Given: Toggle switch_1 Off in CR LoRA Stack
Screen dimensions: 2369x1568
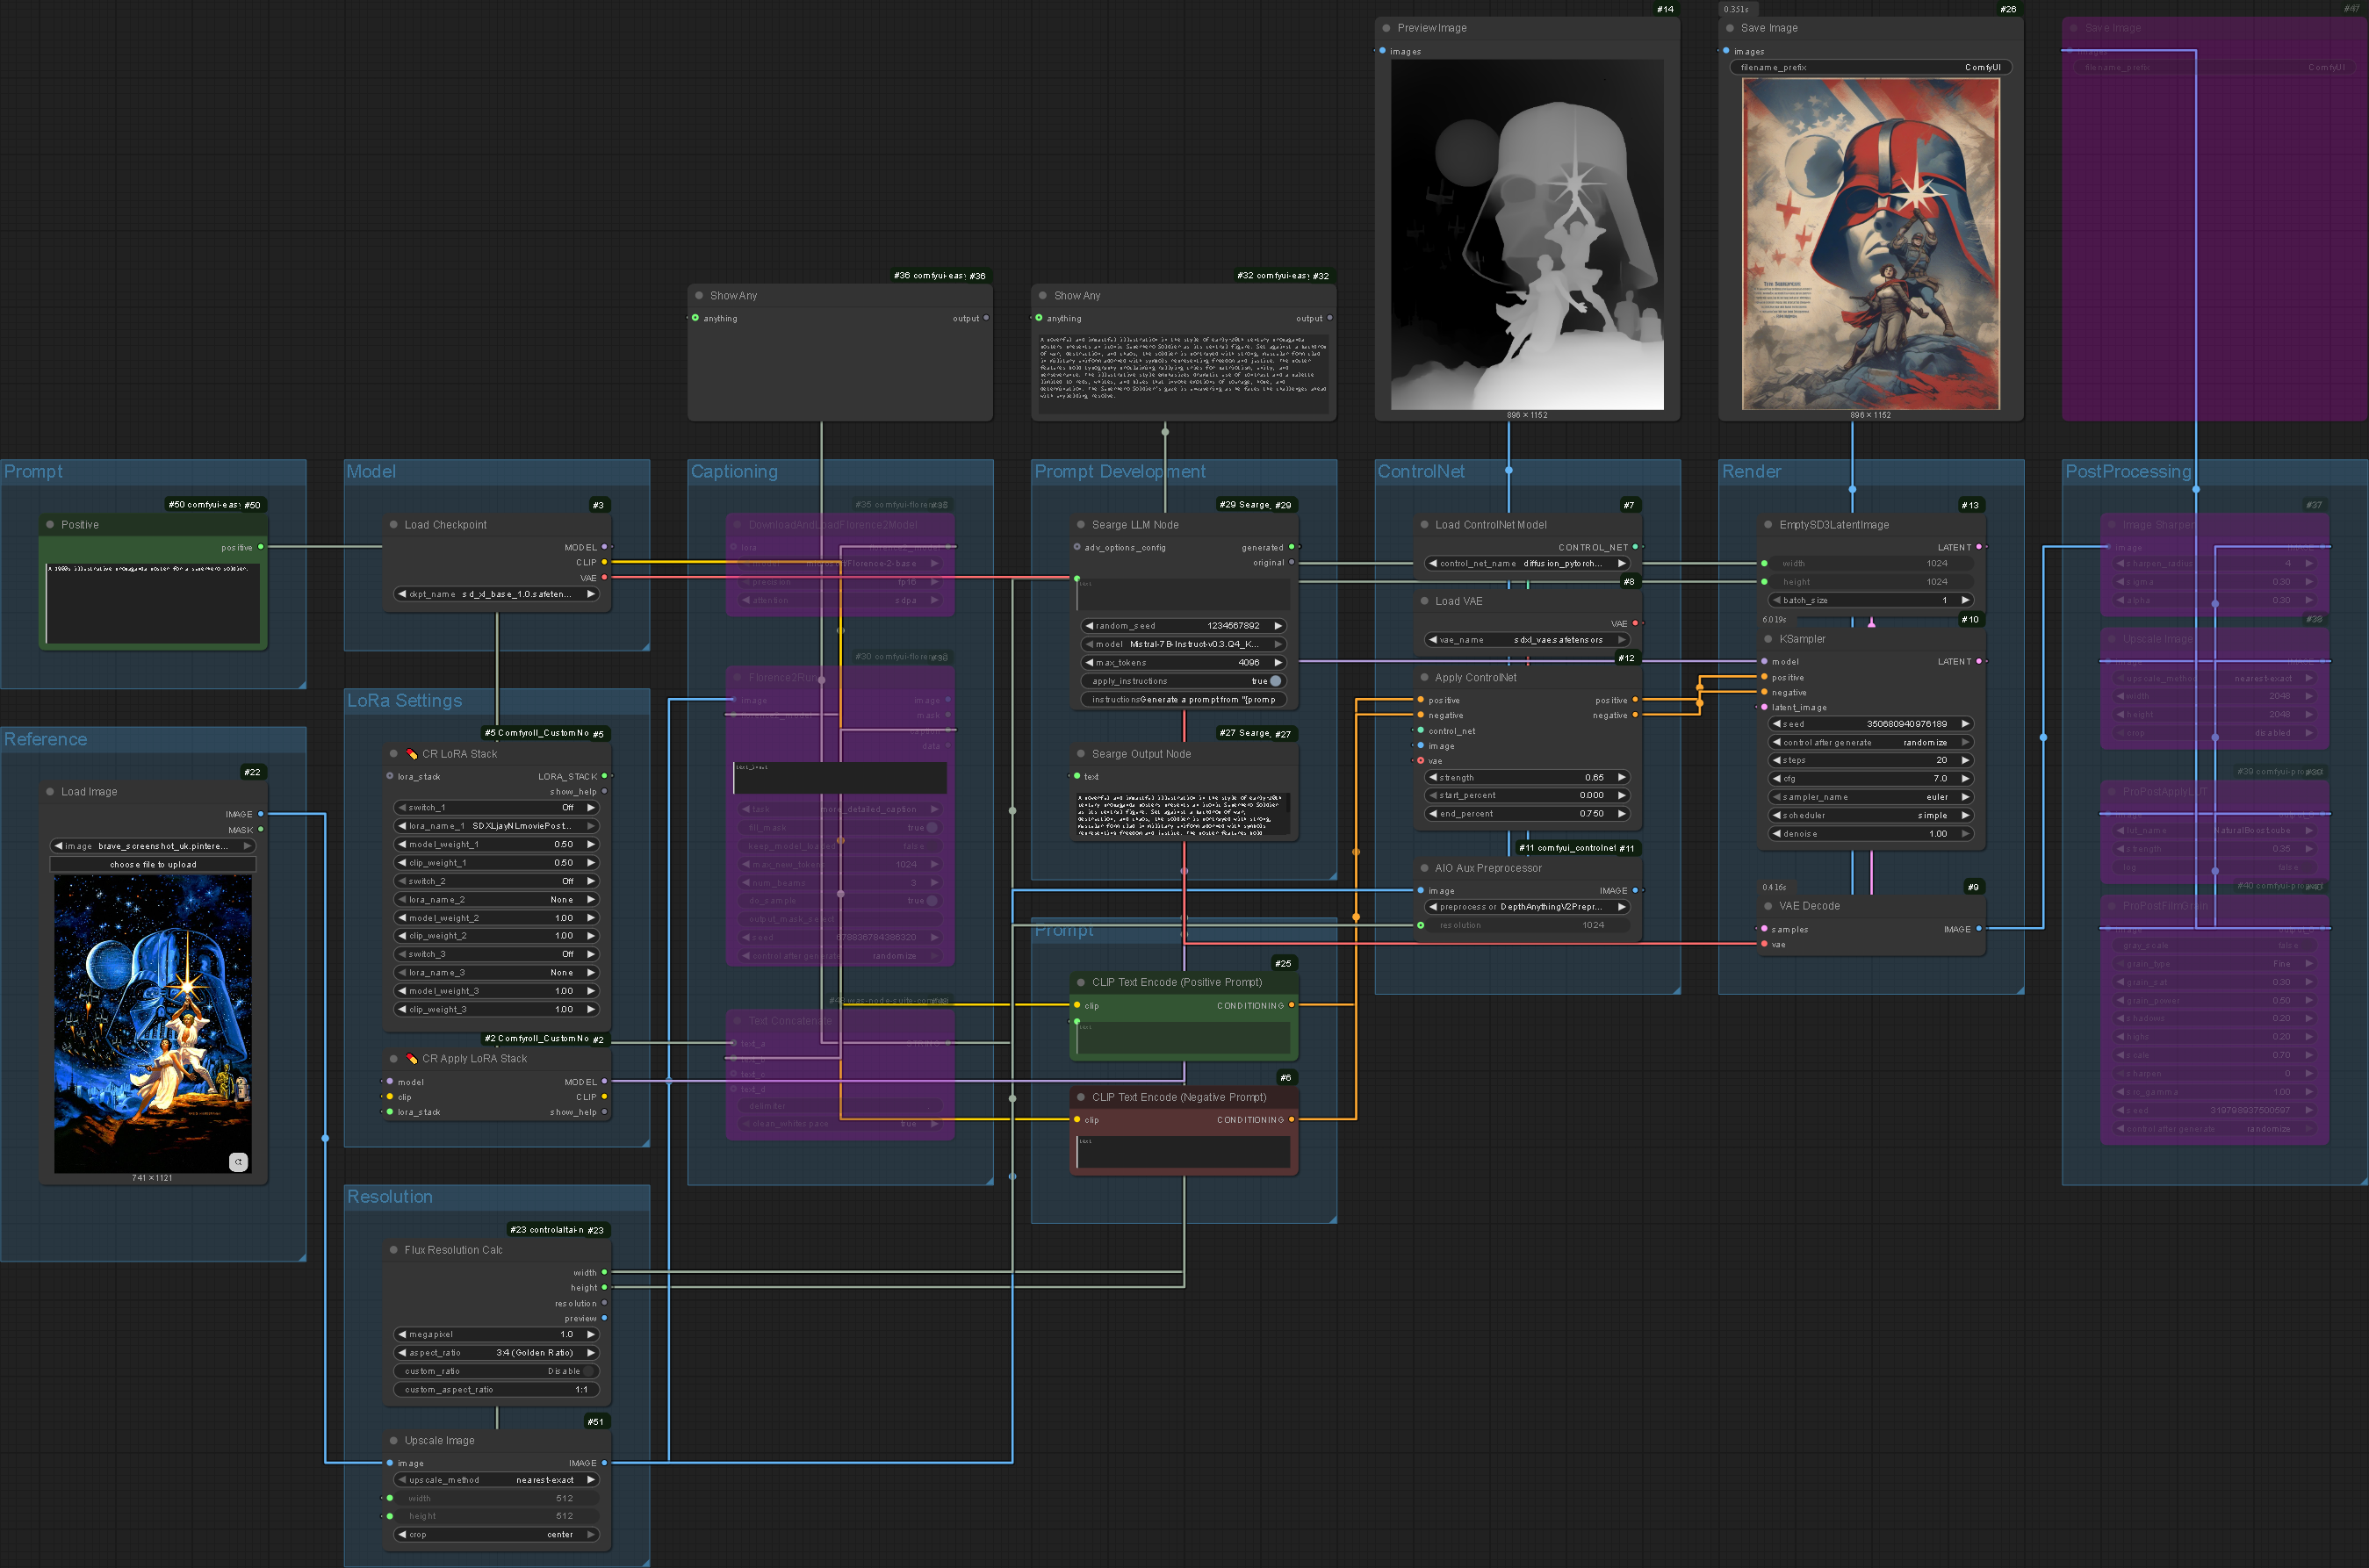Looking at the screenshot, I should pos(497,807).
